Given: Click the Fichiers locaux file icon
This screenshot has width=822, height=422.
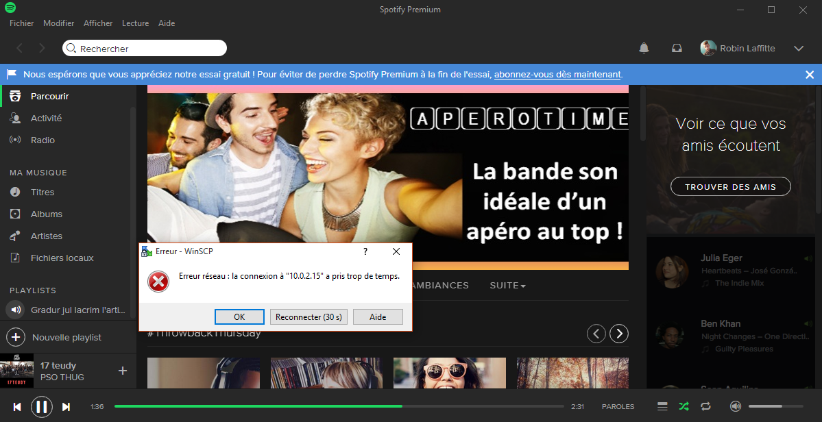Looking at the screenshot, I should [15, 258].
